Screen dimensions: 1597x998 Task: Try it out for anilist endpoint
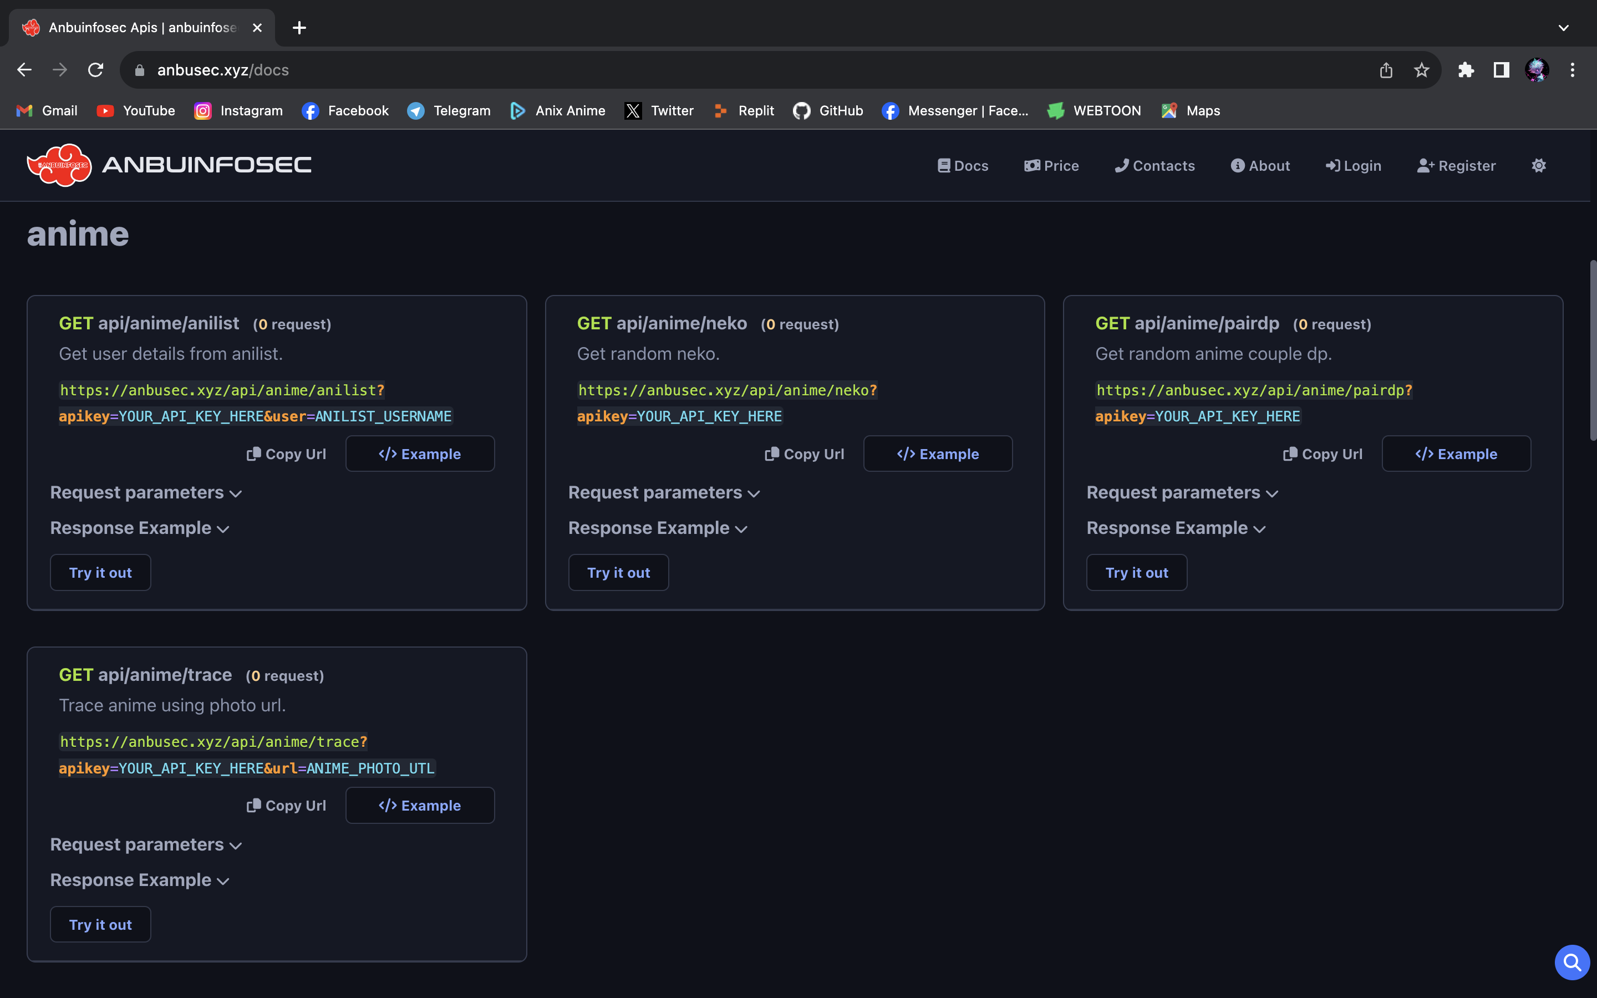pyautogui.click(x=100, y=572)
